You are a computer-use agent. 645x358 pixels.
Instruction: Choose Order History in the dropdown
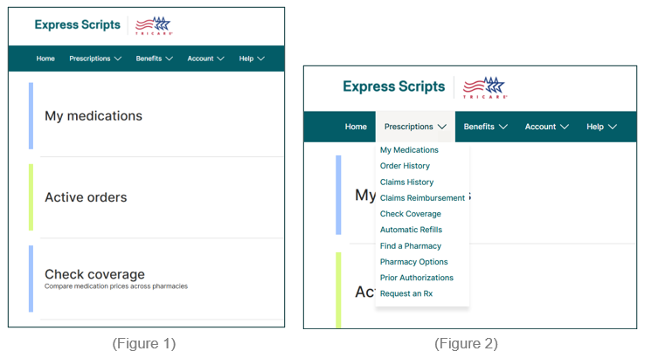point(405,166)
